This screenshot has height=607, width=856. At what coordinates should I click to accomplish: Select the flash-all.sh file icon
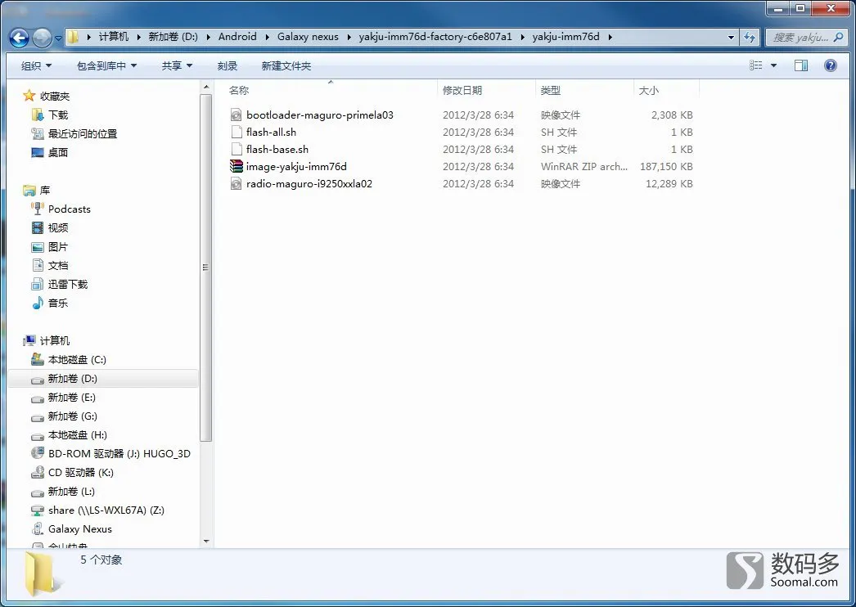(x=236, y=132)
